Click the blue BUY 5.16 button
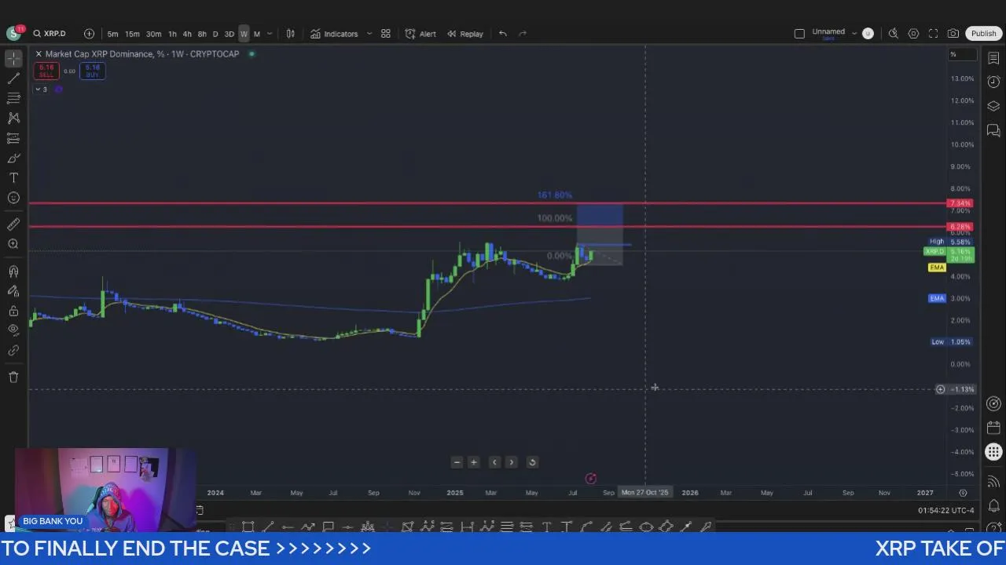Screen dimensions: 1006x565 click(x=93, y=71)
